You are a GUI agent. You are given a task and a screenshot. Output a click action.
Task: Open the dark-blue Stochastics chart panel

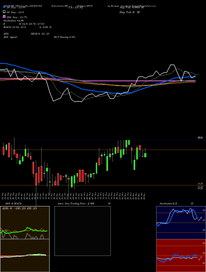[181, 223]
